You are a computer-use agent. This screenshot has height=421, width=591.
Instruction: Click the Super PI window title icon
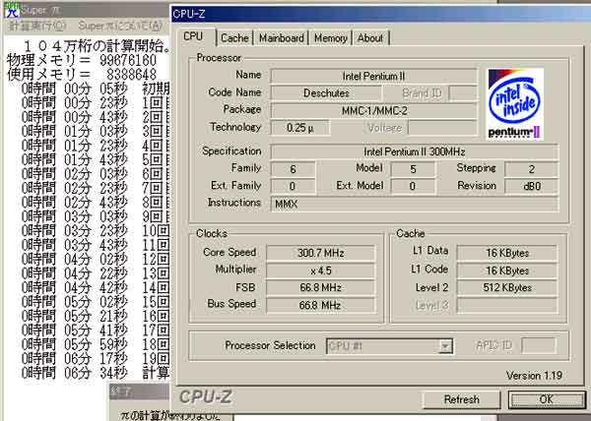[11, 10]
